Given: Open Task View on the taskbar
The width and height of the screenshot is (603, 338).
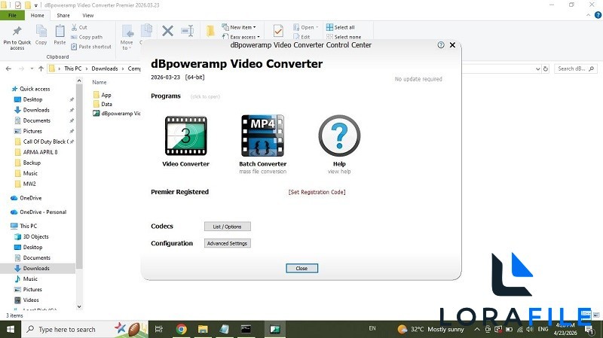Looking at the screenshot, I should pyautogui.click(x=158, y=329).
